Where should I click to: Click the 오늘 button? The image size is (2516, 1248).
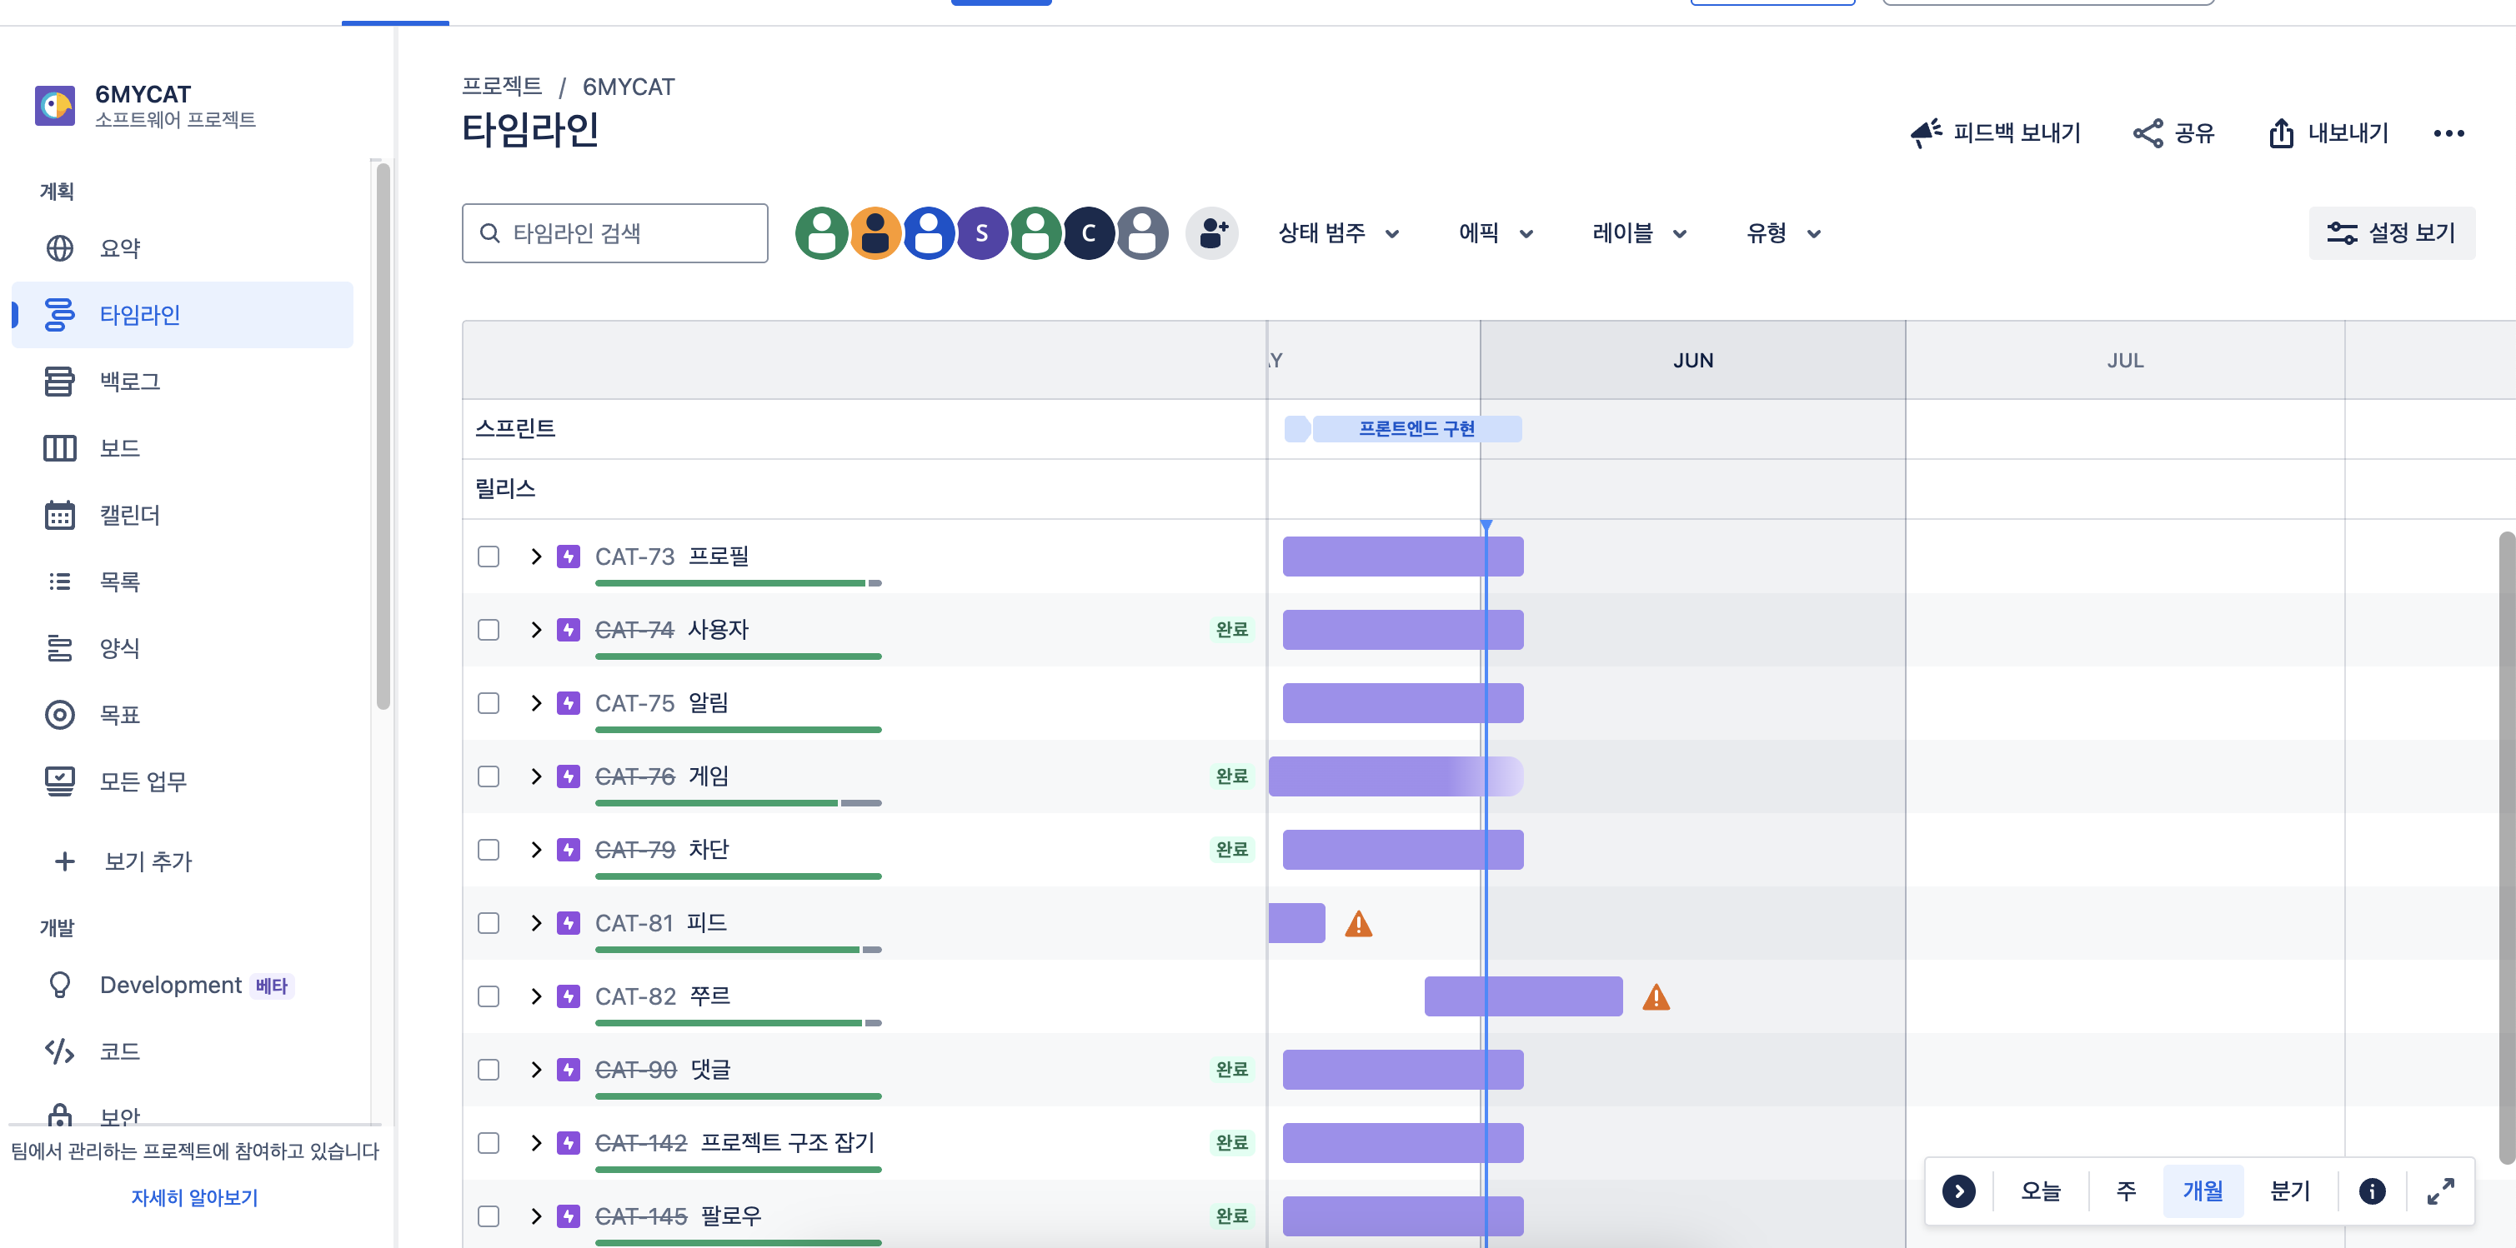(x=2040, y=1191)
